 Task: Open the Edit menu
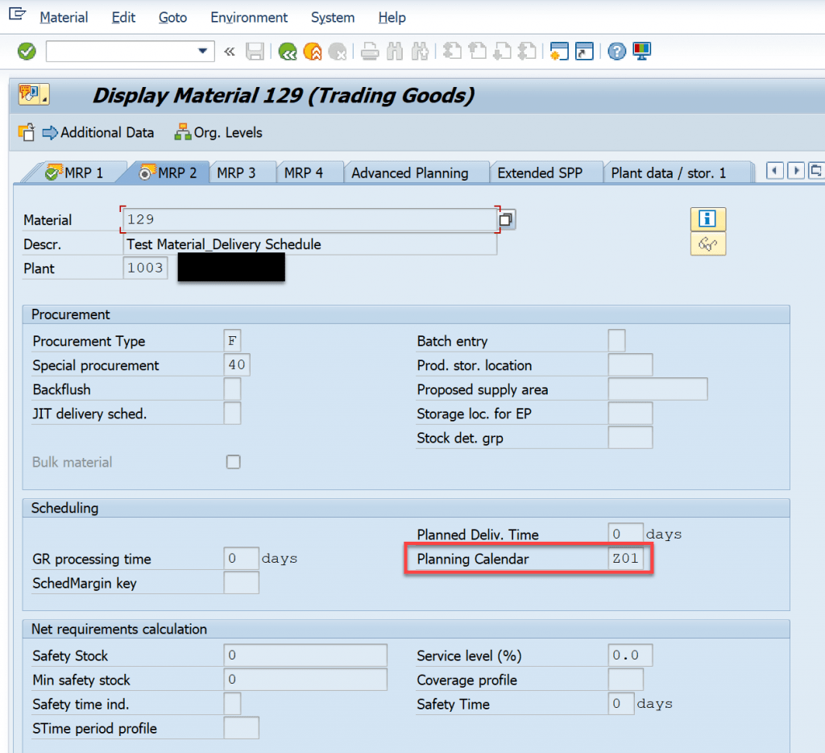click(x=123, y=18)
